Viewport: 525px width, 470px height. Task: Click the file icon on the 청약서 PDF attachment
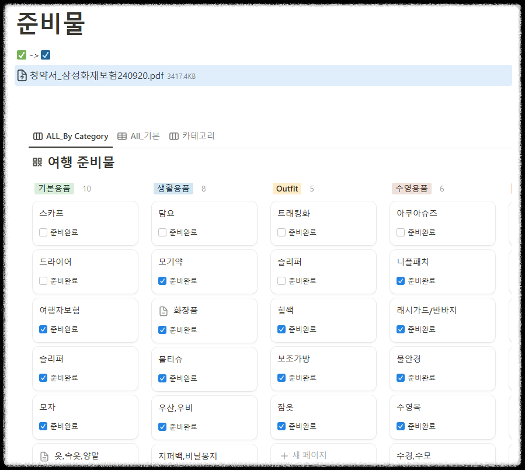click(22, 75)
